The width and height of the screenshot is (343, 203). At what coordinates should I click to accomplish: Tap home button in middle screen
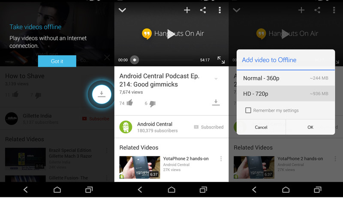pyautogui.click(x=171, y=189)
